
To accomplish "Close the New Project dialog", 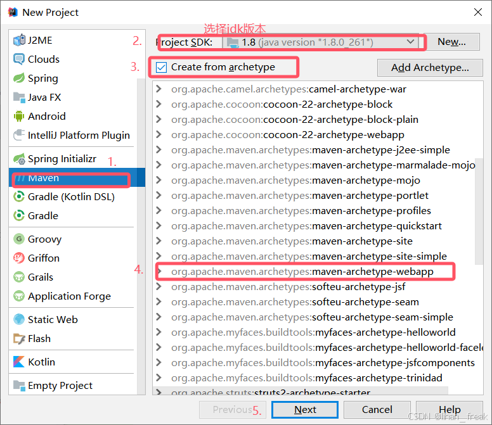I will (x=478, y=12).
